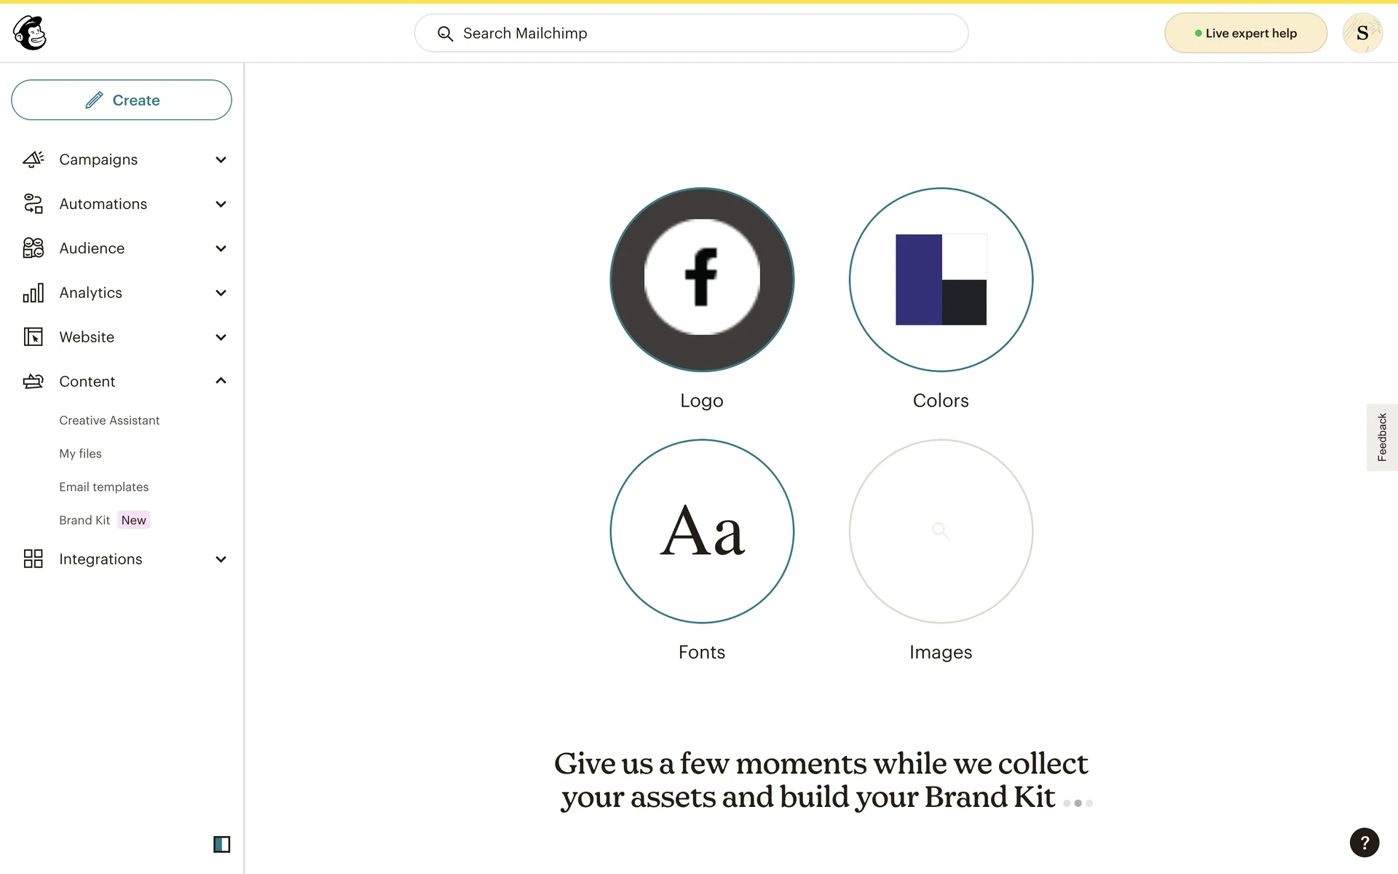1398x874 pixels.
Task: Expand the Campaigns section chevron
Action: [x=221, y=160]
